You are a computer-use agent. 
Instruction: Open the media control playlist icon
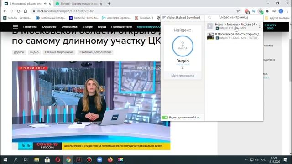tap(274, 11)
